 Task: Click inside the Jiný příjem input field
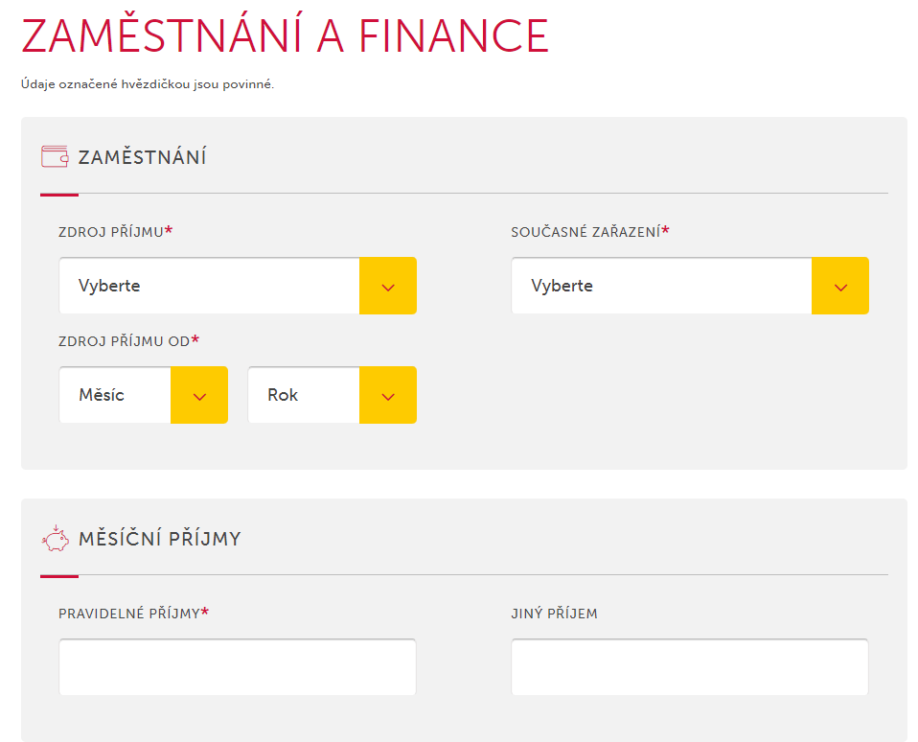pyautogui.click(x=690, y=666)
